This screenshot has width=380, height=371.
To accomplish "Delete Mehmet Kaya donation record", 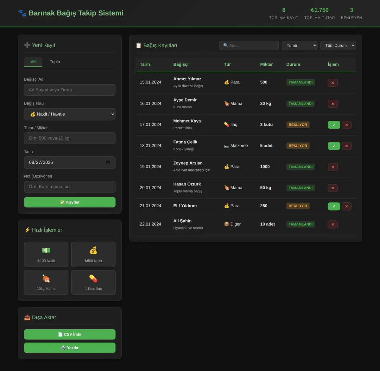I will [346, 125].
